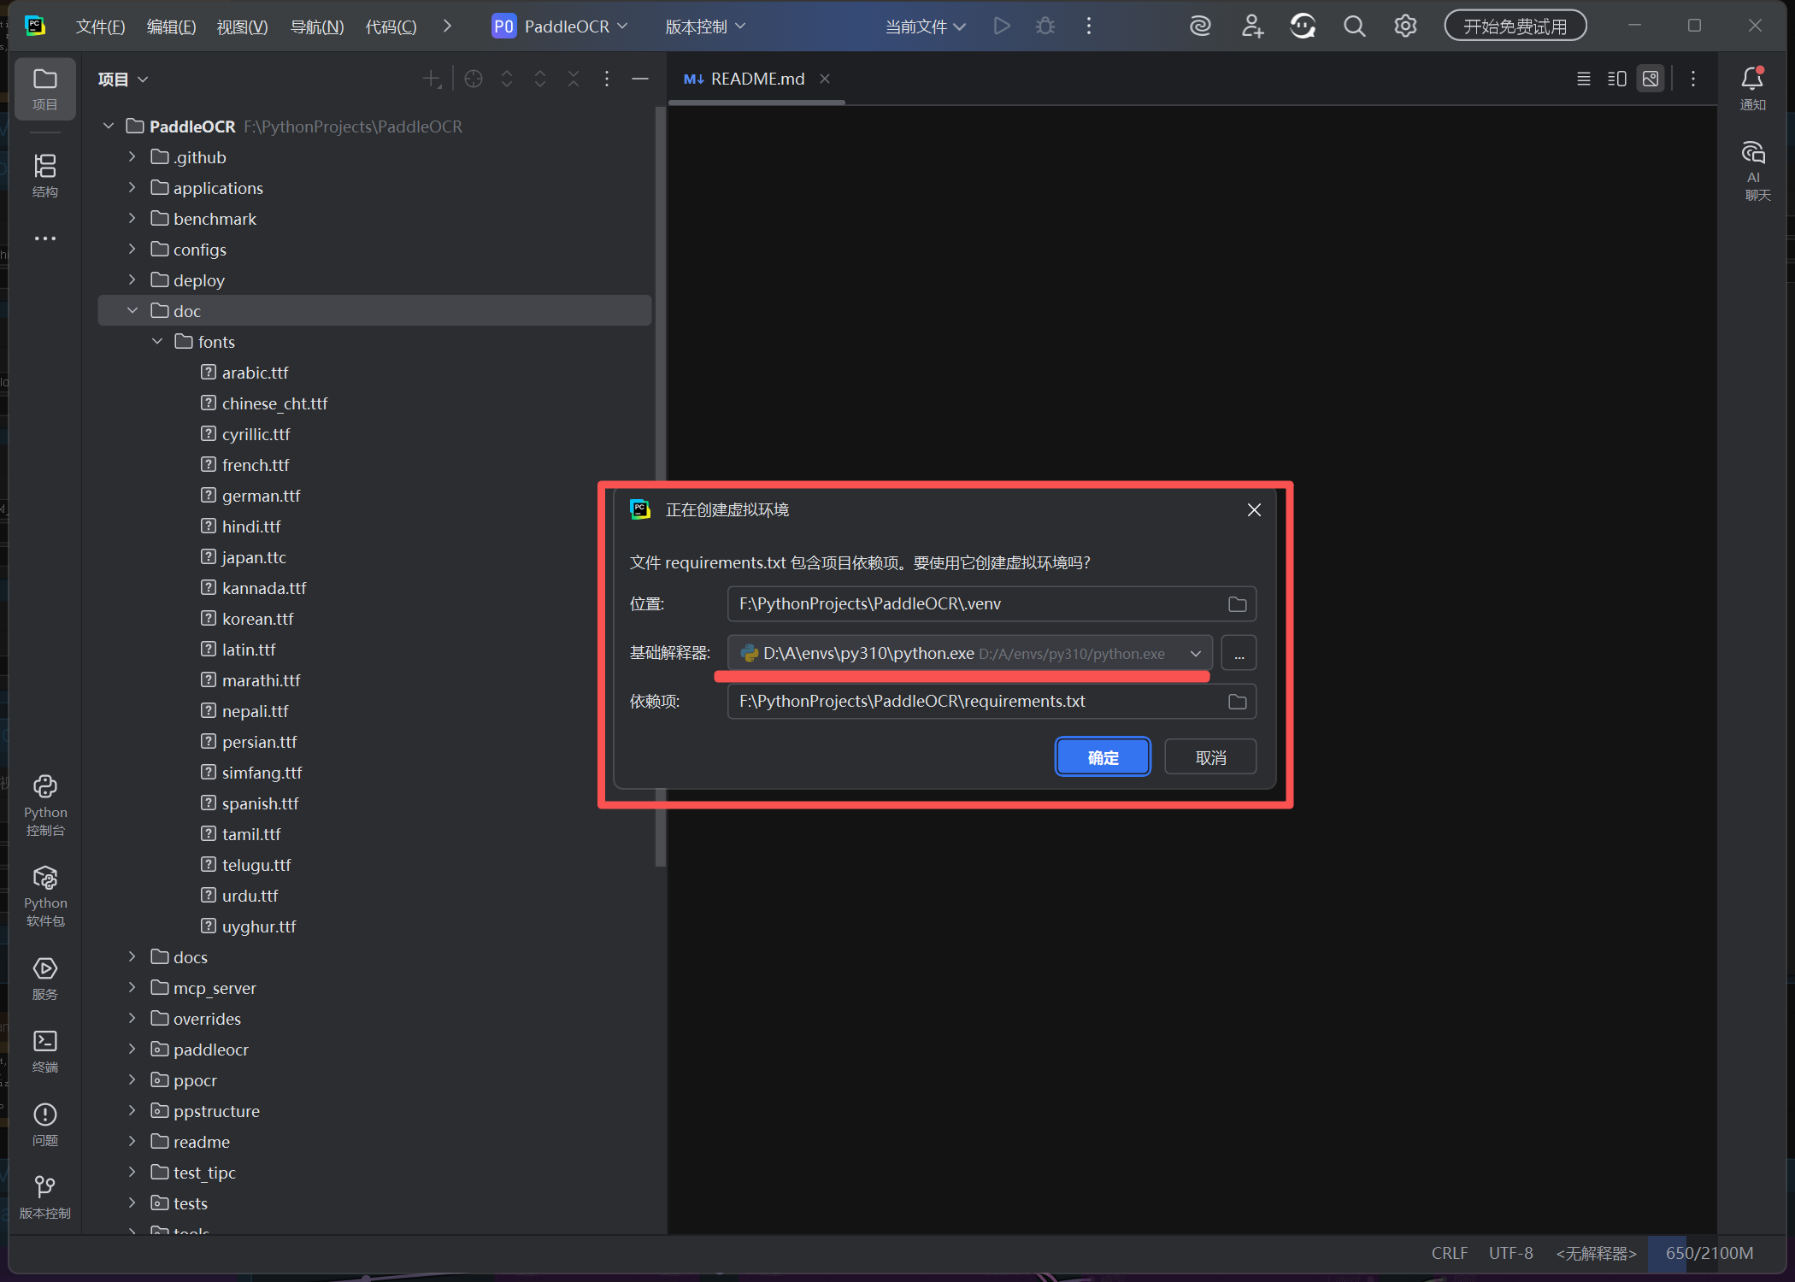Viewport: 1795px width, 1282px height.
Task: Show more main menu items chevron
Action: [447, 26]
